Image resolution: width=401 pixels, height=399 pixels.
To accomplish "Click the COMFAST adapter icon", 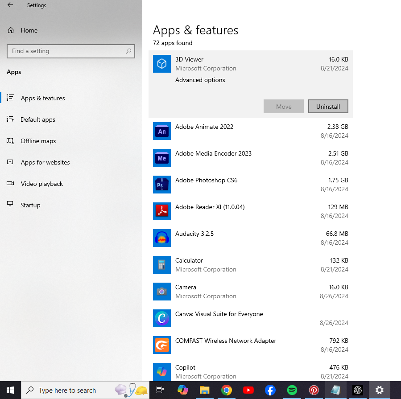I will [162, 345].
